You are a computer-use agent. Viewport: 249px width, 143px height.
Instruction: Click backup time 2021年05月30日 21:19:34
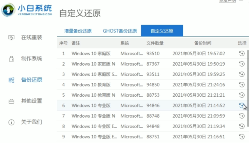(x=199, y=126)
